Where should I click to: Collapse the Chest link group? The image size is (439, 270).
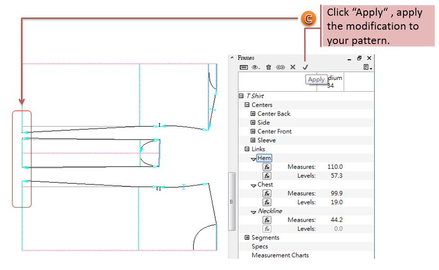pos(254,185)
